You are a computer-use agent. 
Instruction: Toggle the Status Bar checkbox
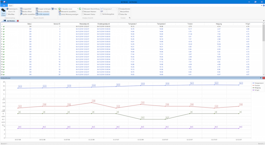click(x=119, y=14)
